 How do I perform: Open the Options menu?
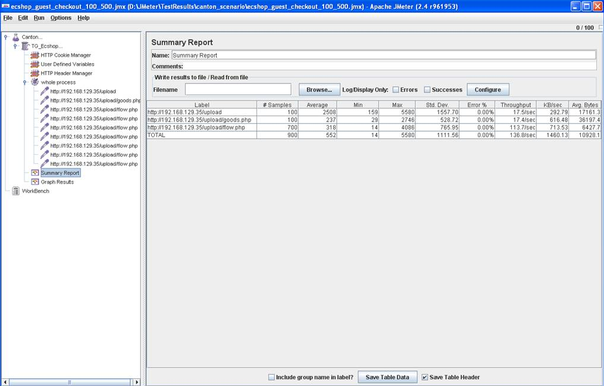tap(61, 18)
